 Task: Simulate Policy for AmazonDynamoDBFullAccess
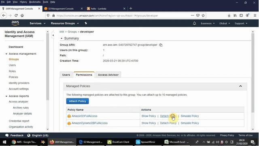click(190, 123)
